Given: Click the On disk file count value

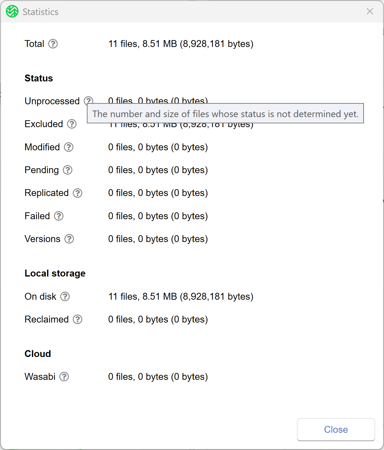Looking at the screenshot, I should [x=181, y=297].
